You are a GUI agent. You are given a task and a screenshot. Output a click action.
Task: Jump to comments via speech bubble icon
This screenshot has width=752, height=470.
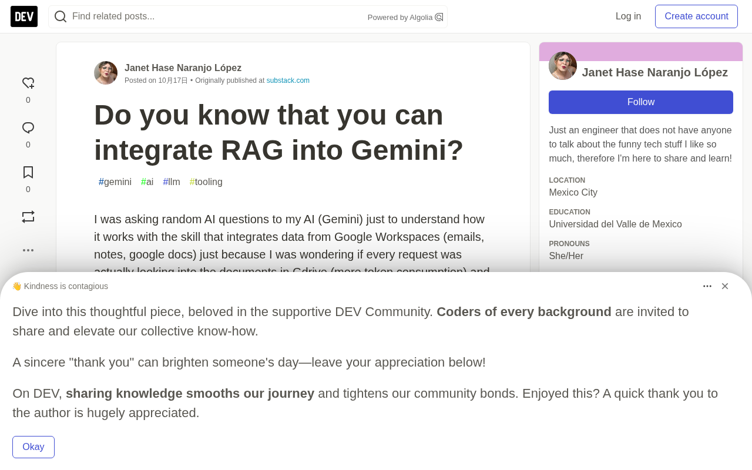[x=28, y=128]
